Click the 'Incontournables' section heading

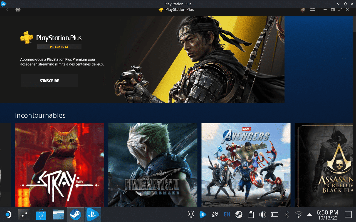coord(40,115)
